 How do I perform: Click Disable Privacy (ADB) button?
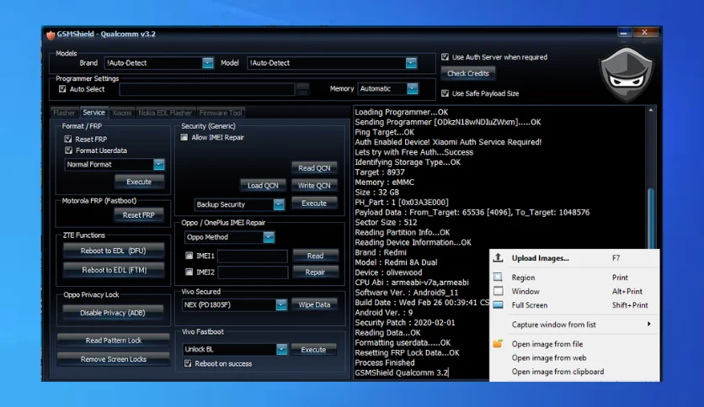coord(113,313)
